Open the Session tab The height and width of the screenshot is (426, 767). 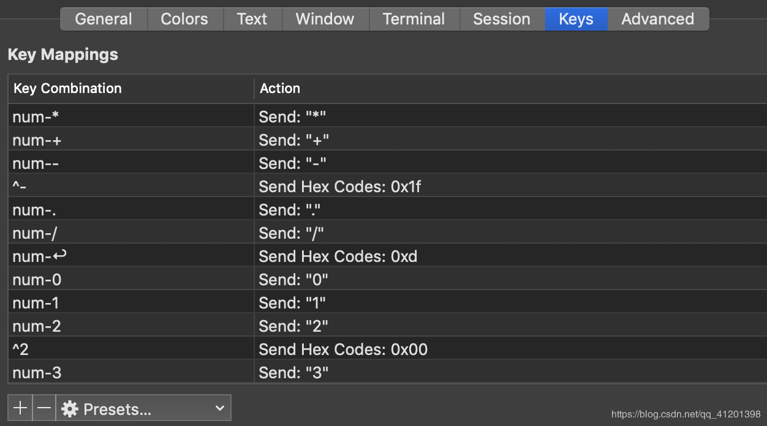502,19
